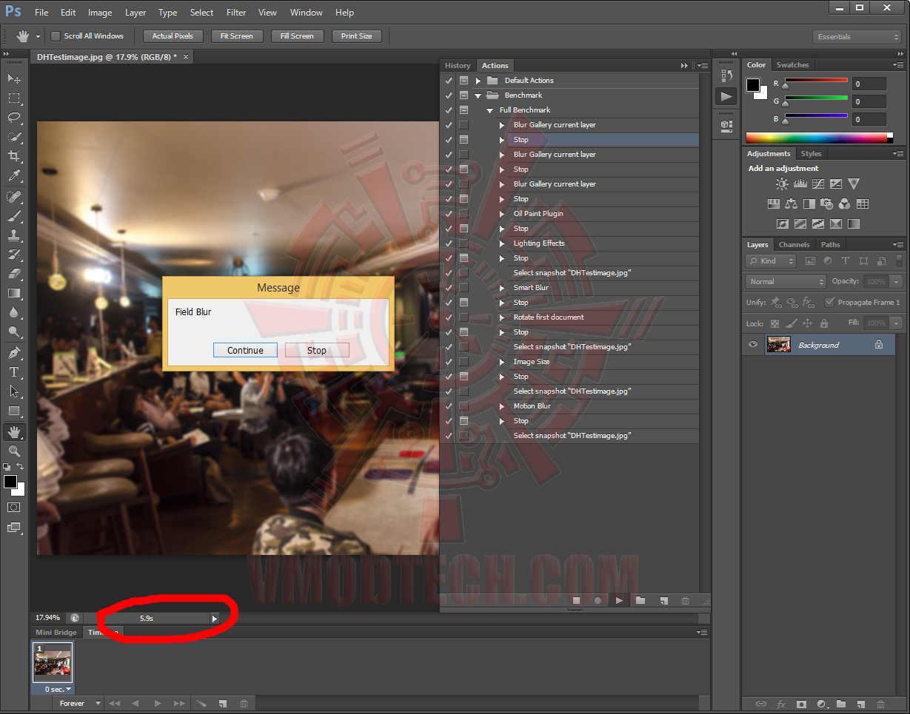Select the Rectangle shape tool

coord(14,411)
